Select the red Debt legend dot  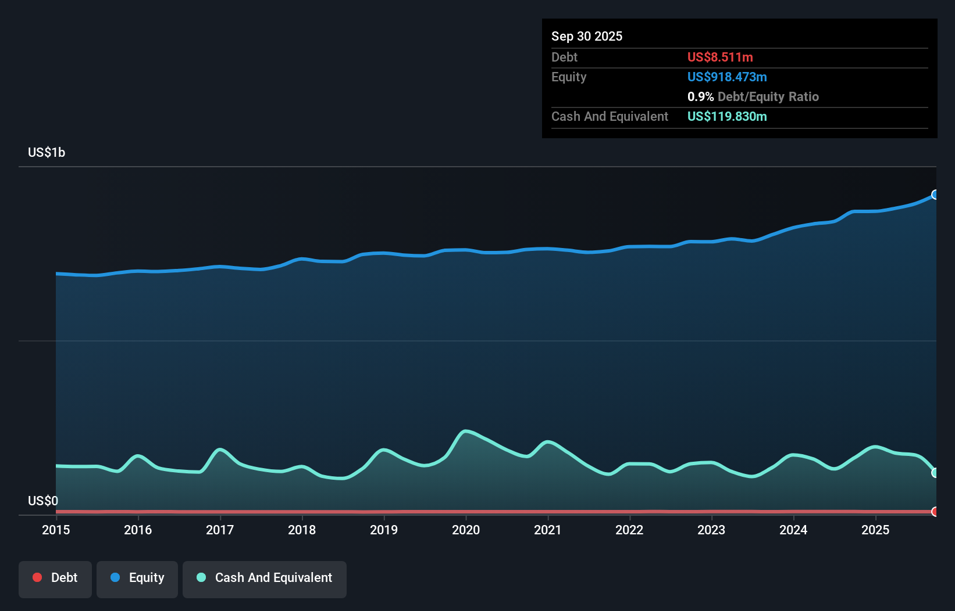click(37, 577)
